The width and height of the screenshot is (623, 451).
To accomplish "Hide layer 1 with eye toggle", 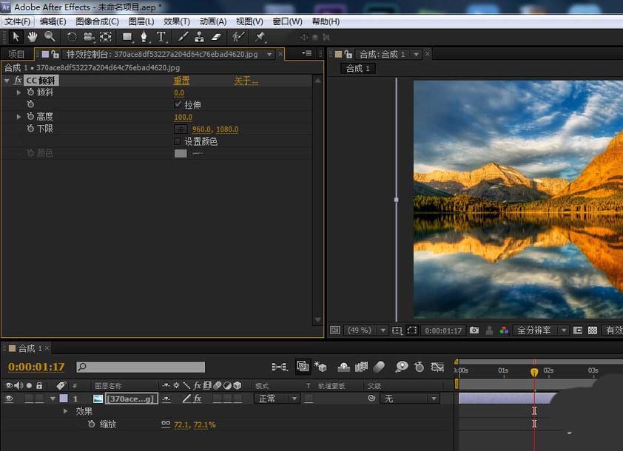I will point(10,399).
